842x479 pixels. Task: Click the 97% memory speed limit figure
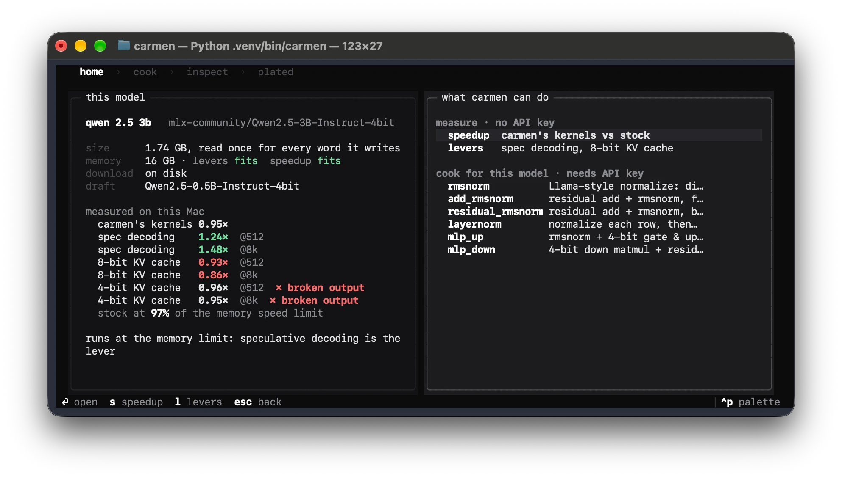point(160,313)
